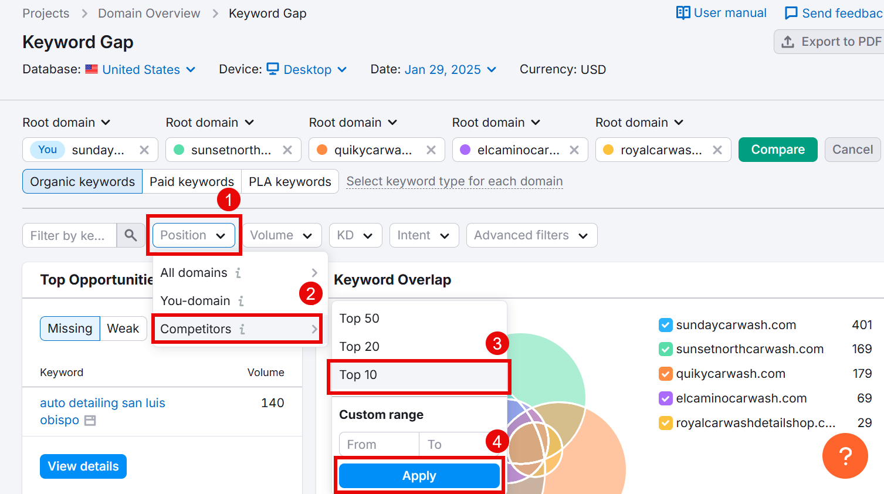This screenshot has width=884, height=494.
Task: Open the Database United States dropdown
Action: [148, 69]
